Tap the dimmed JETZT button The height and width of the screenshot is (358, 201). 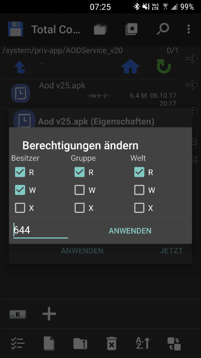click(x=171, y=250)
